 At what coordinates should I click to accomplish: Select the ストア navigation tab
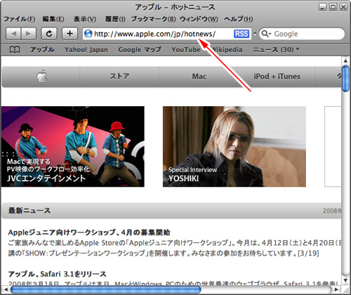(x=119, y=77)
